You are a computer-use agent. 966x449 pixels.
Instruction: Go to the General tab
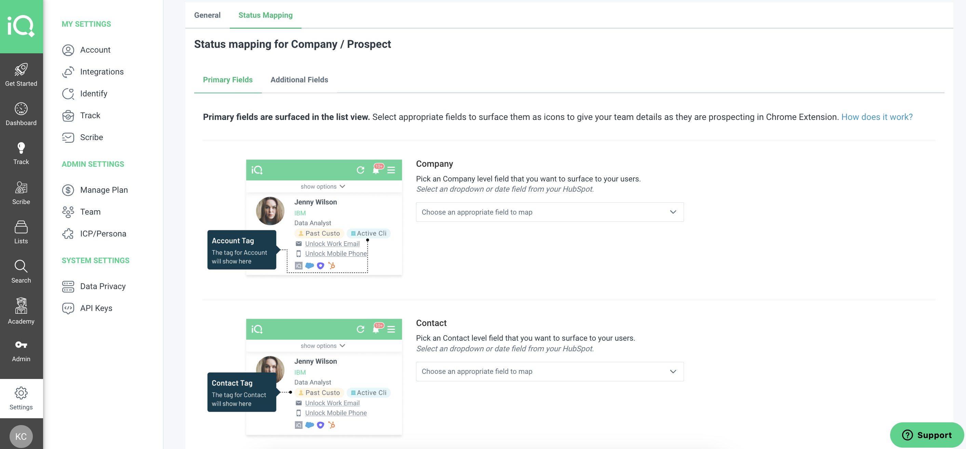click(207, 15)
